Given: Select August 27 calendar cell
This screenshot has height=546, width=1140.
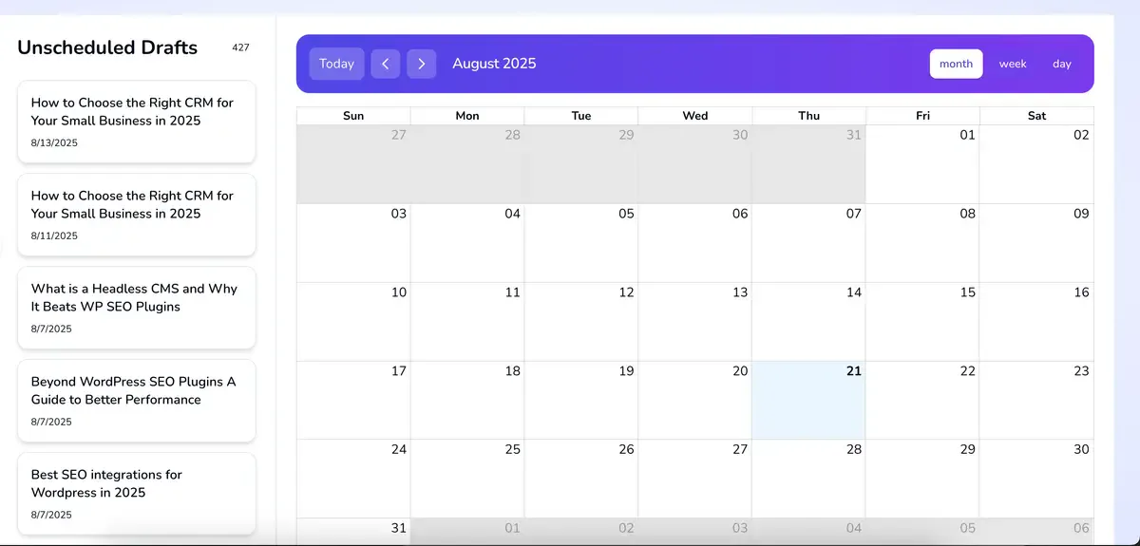Looking at the screenshot, I should (695, 479).
